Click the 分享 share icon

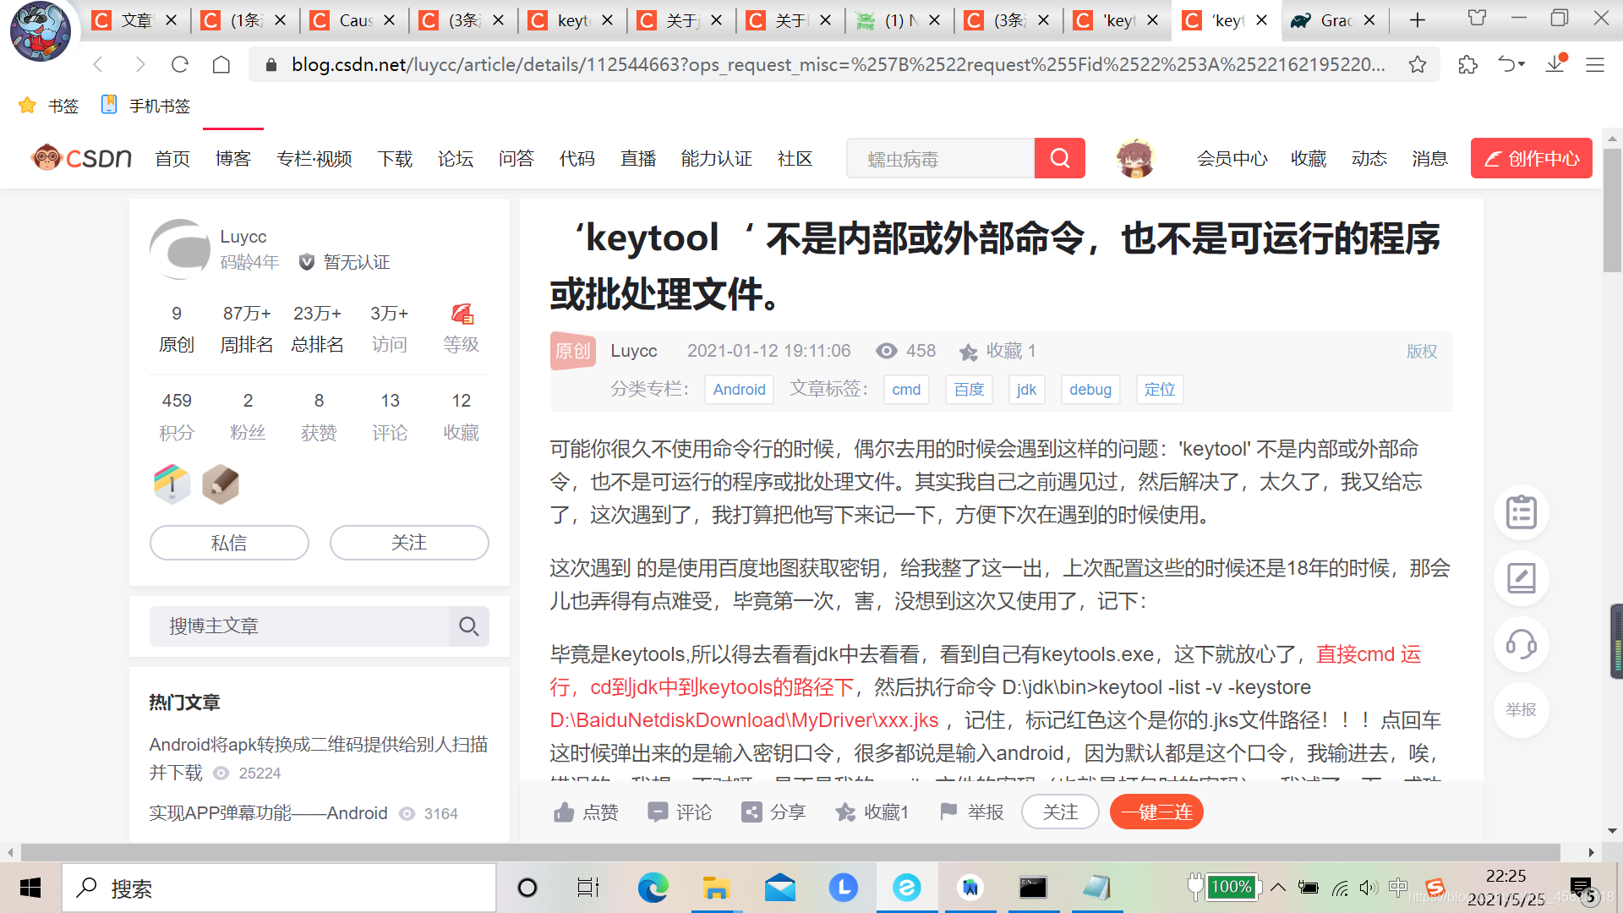[751, 812]
